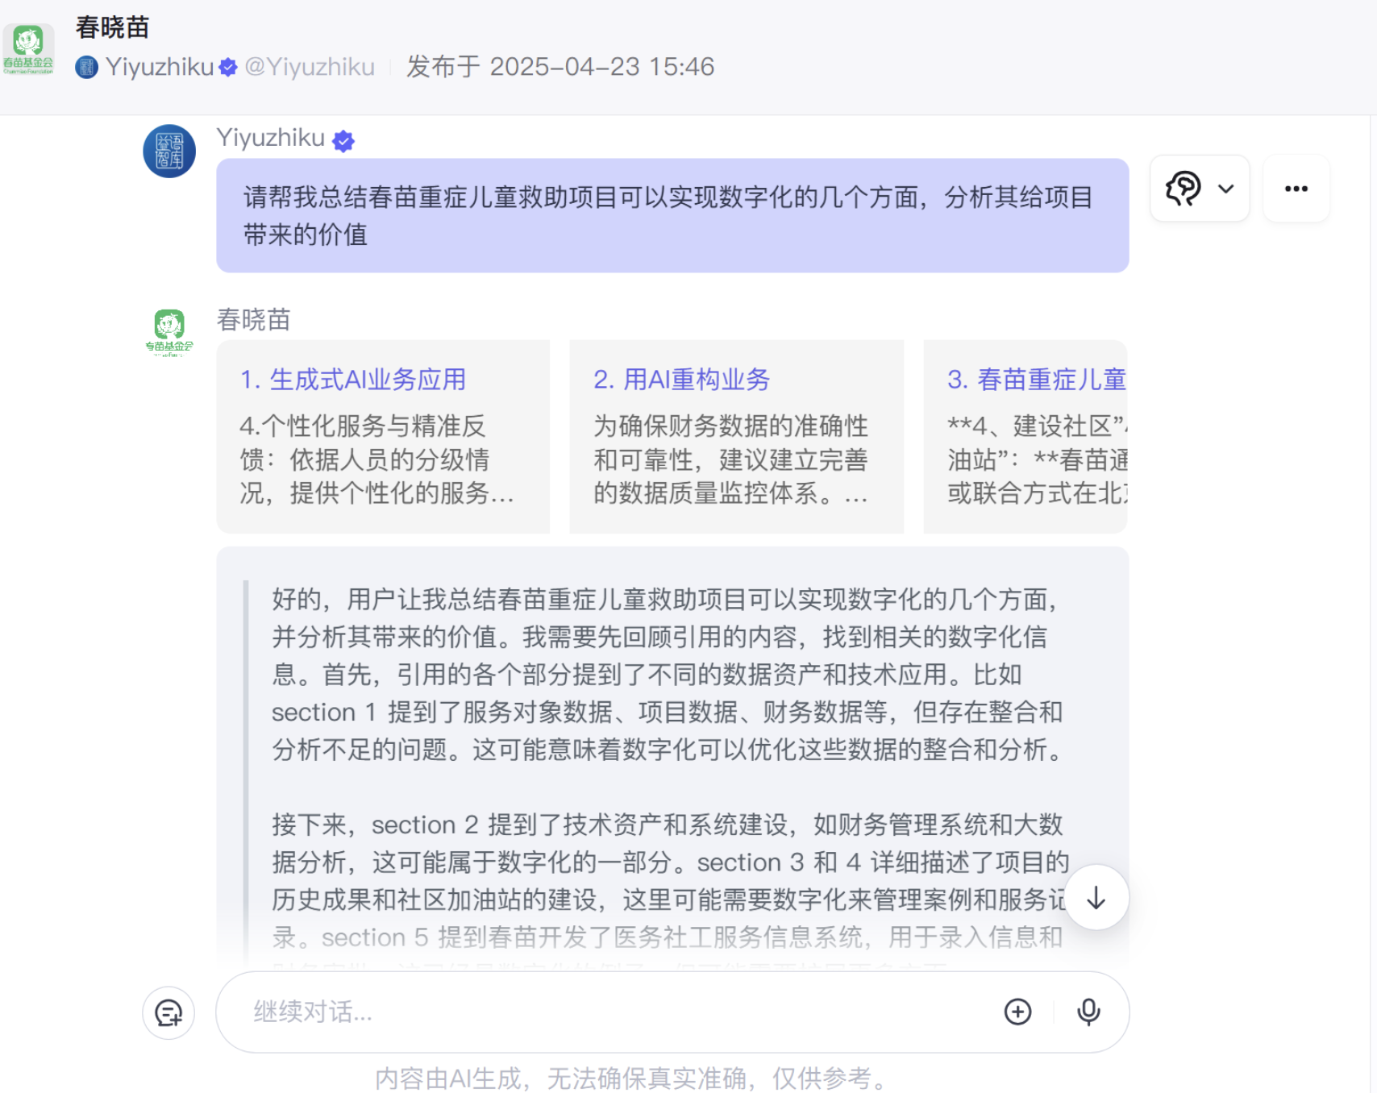
Task: Select the 发布于 2025-04-23 15:46 timestamp
Action: click(x=560, y=67)
